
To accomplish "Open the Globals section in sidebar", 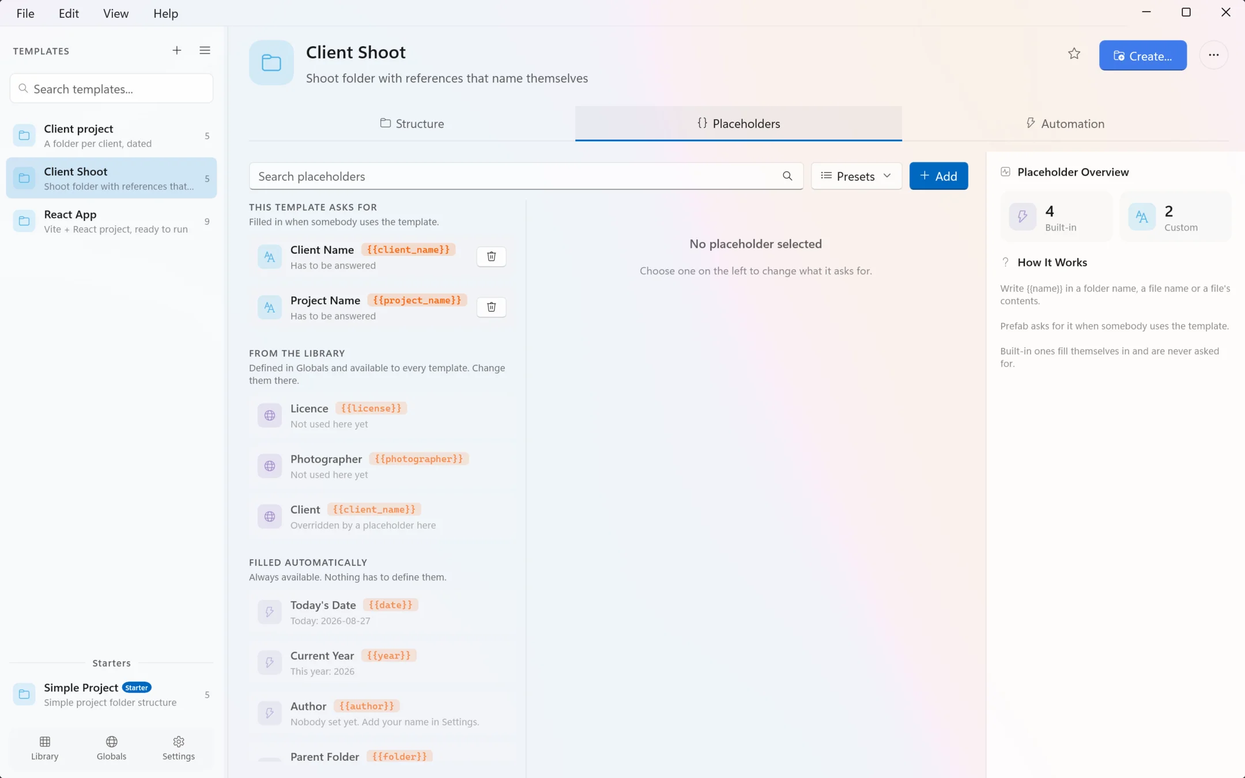I will point(111,748).
